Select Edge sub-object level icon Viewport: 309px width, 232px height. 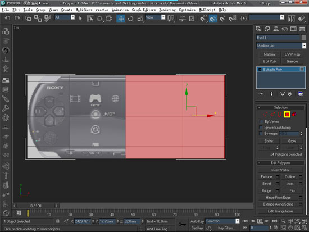click(x=272, y=115)
